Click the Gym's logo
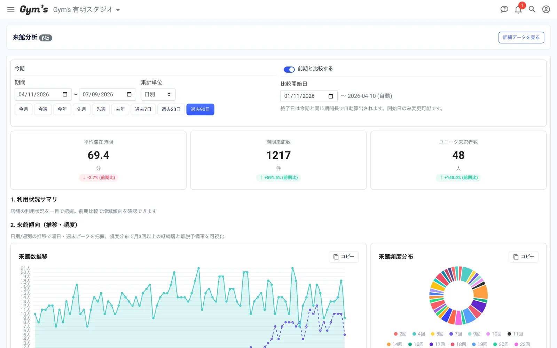 click(34, 9)
